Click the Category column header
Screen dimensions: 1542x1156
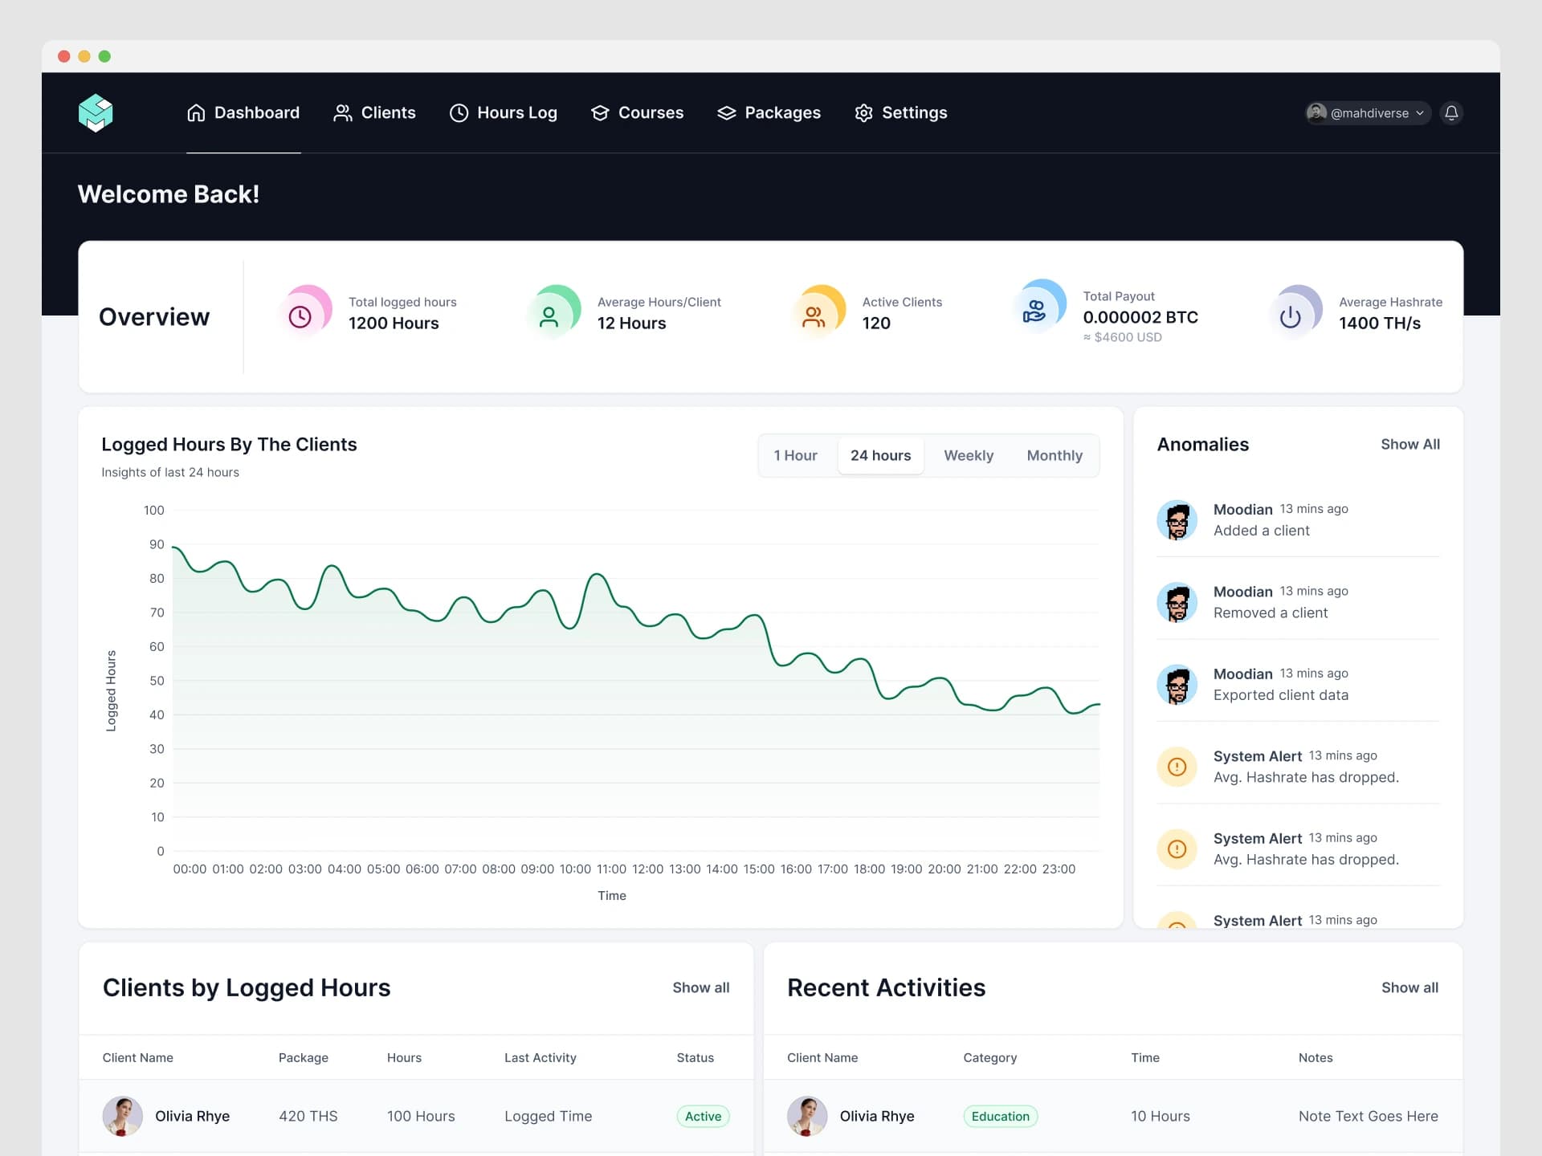(990, 1057)
